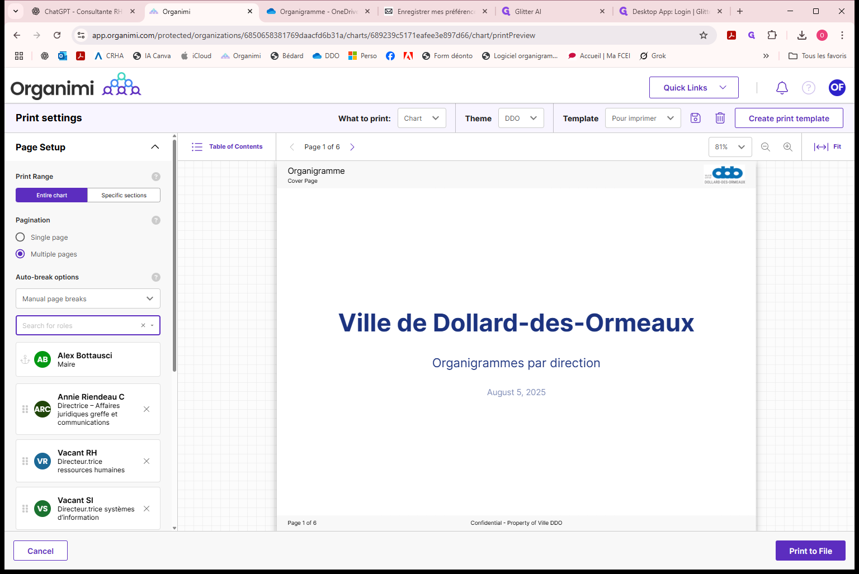Open What to print Chart dropdown
The height and width of the screenshot is (574, 859).
point(422,118)
